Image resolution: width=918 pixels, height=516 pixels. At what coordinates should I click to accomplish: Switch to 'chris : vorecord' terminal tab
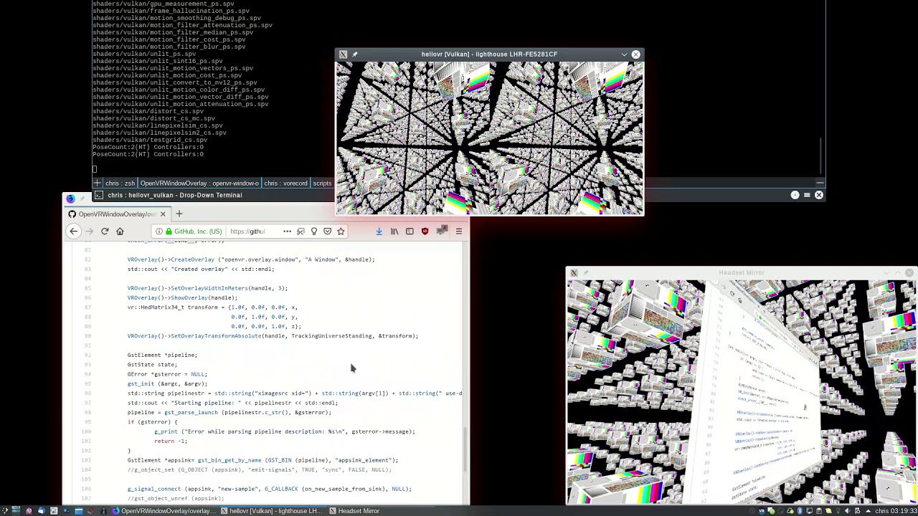click(x=285, y=183)
